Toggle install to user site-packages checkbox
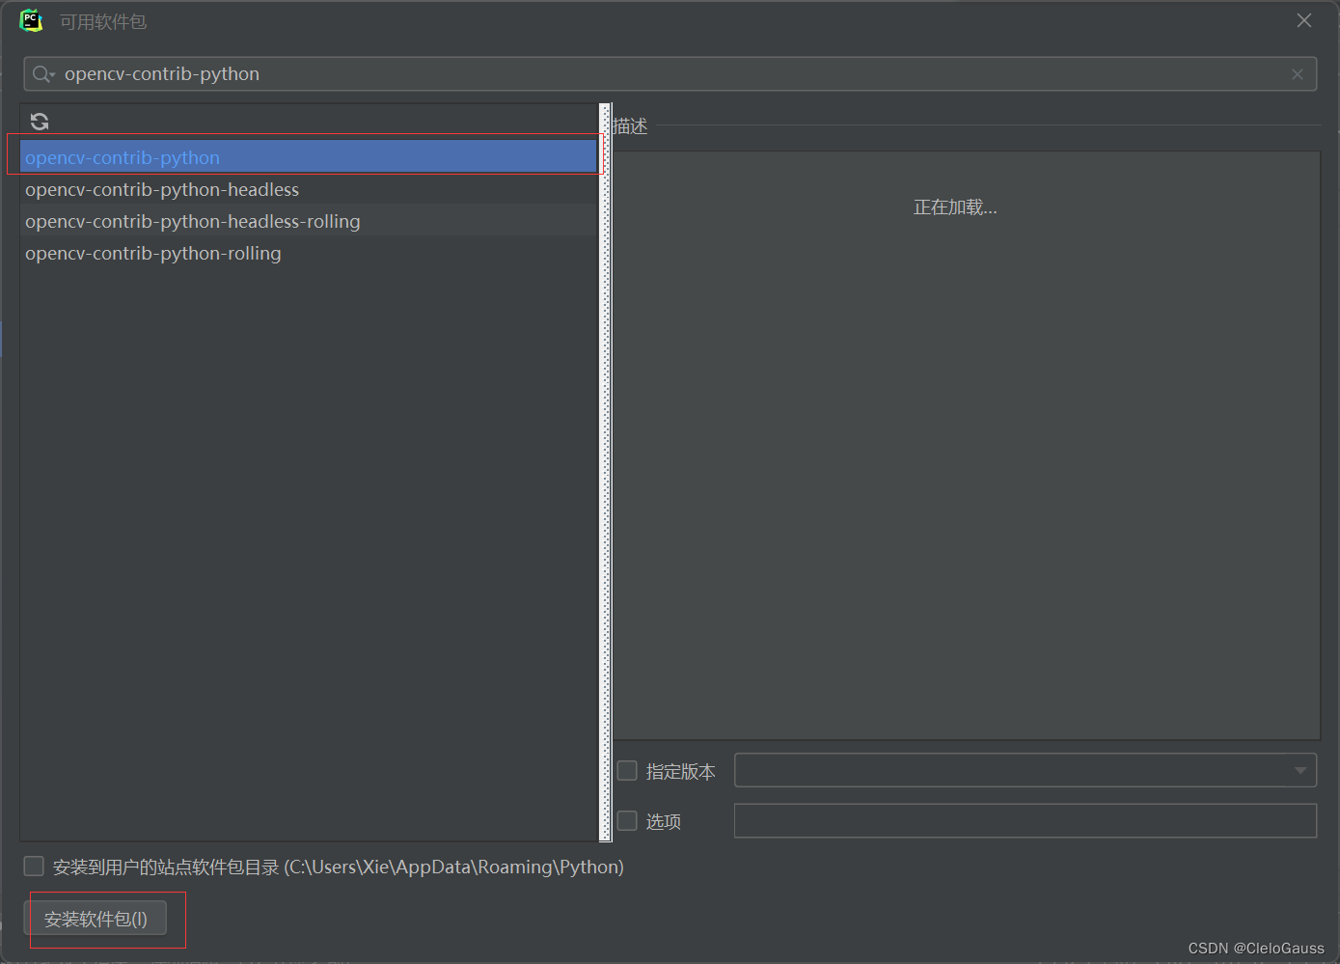Image resolution: width=1340 pixels, height=964 pixels. (34, 866)
